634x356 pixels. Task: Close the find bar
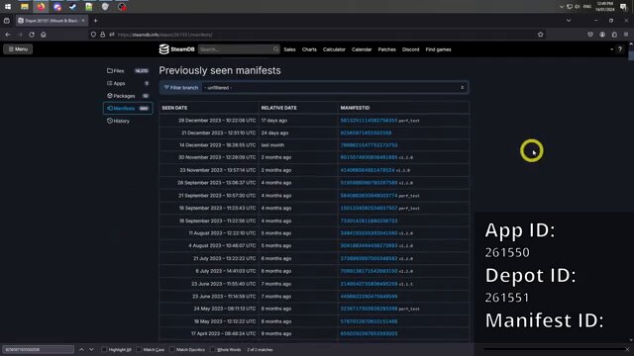click(x=627, y=349)
